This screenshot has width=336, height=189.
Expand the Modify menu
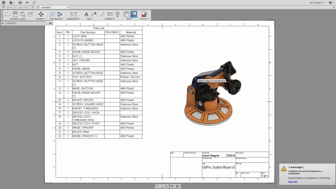tap(41, 19)
